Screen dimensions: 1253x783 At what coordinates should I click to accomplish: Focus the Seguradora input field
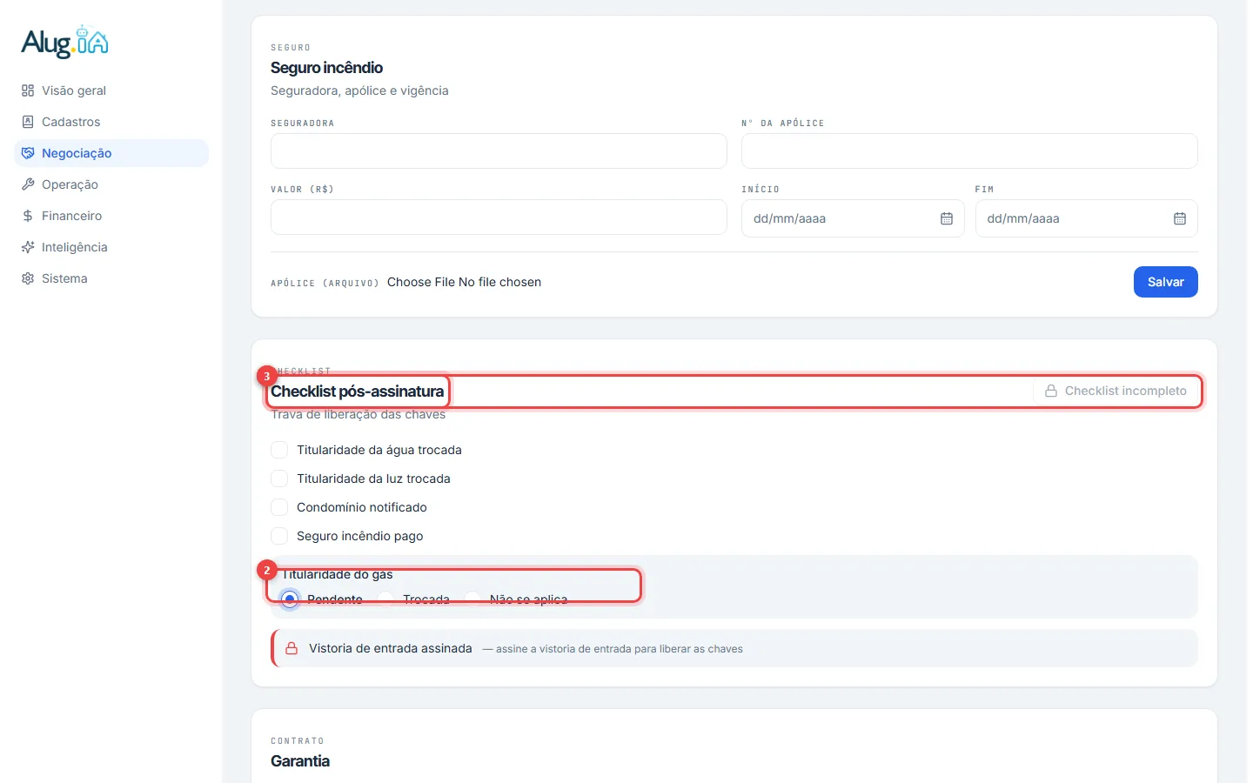click(499, 151)
